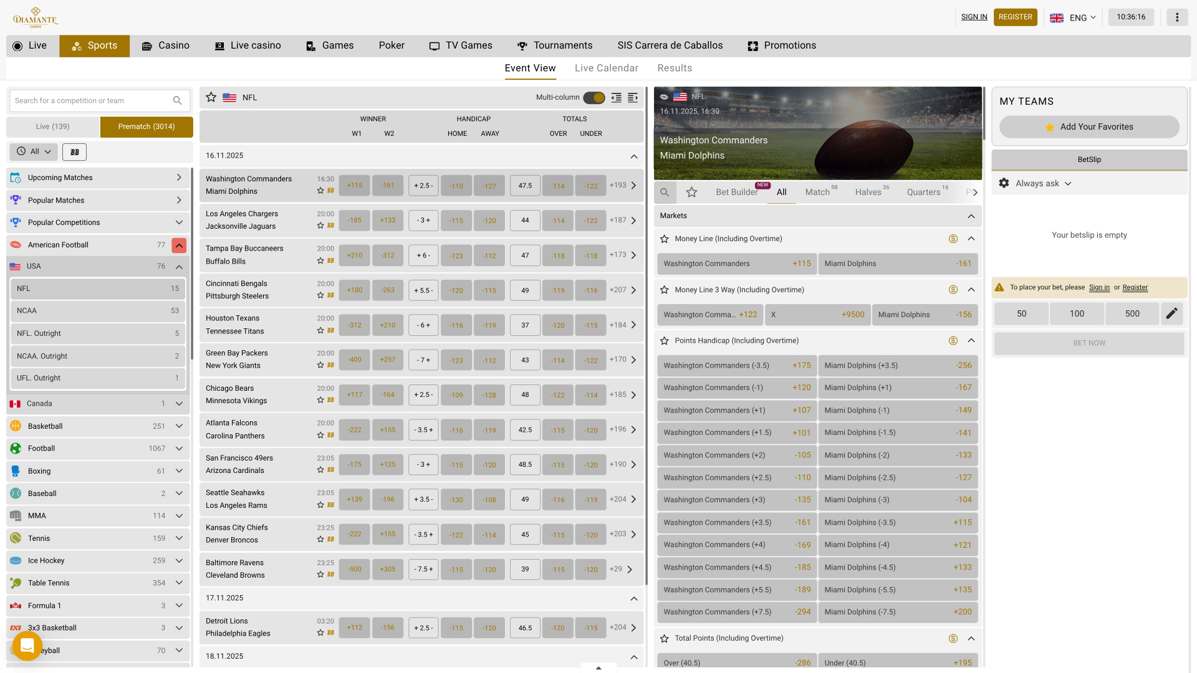Open the chat support bubble
This screenshot has height=673, width=1197.
(x=27, y=646)
